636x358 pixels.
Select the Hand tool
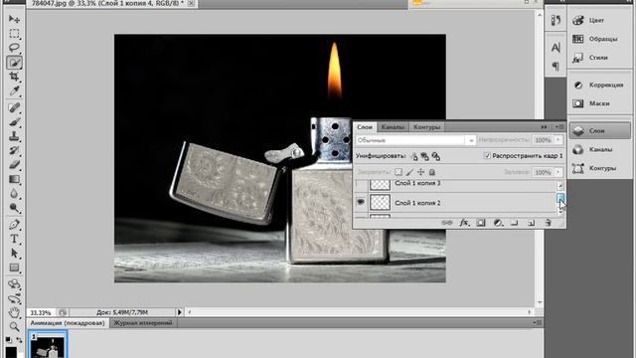(14, 312)
